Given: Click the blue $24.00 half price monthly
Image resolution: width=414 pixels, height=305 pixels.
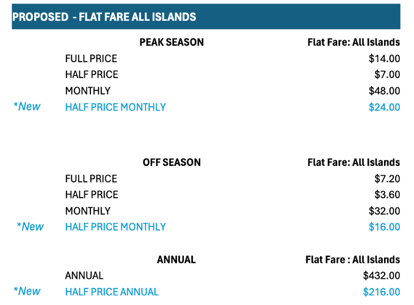Looking at the screenshot, I should click(385, 107).
